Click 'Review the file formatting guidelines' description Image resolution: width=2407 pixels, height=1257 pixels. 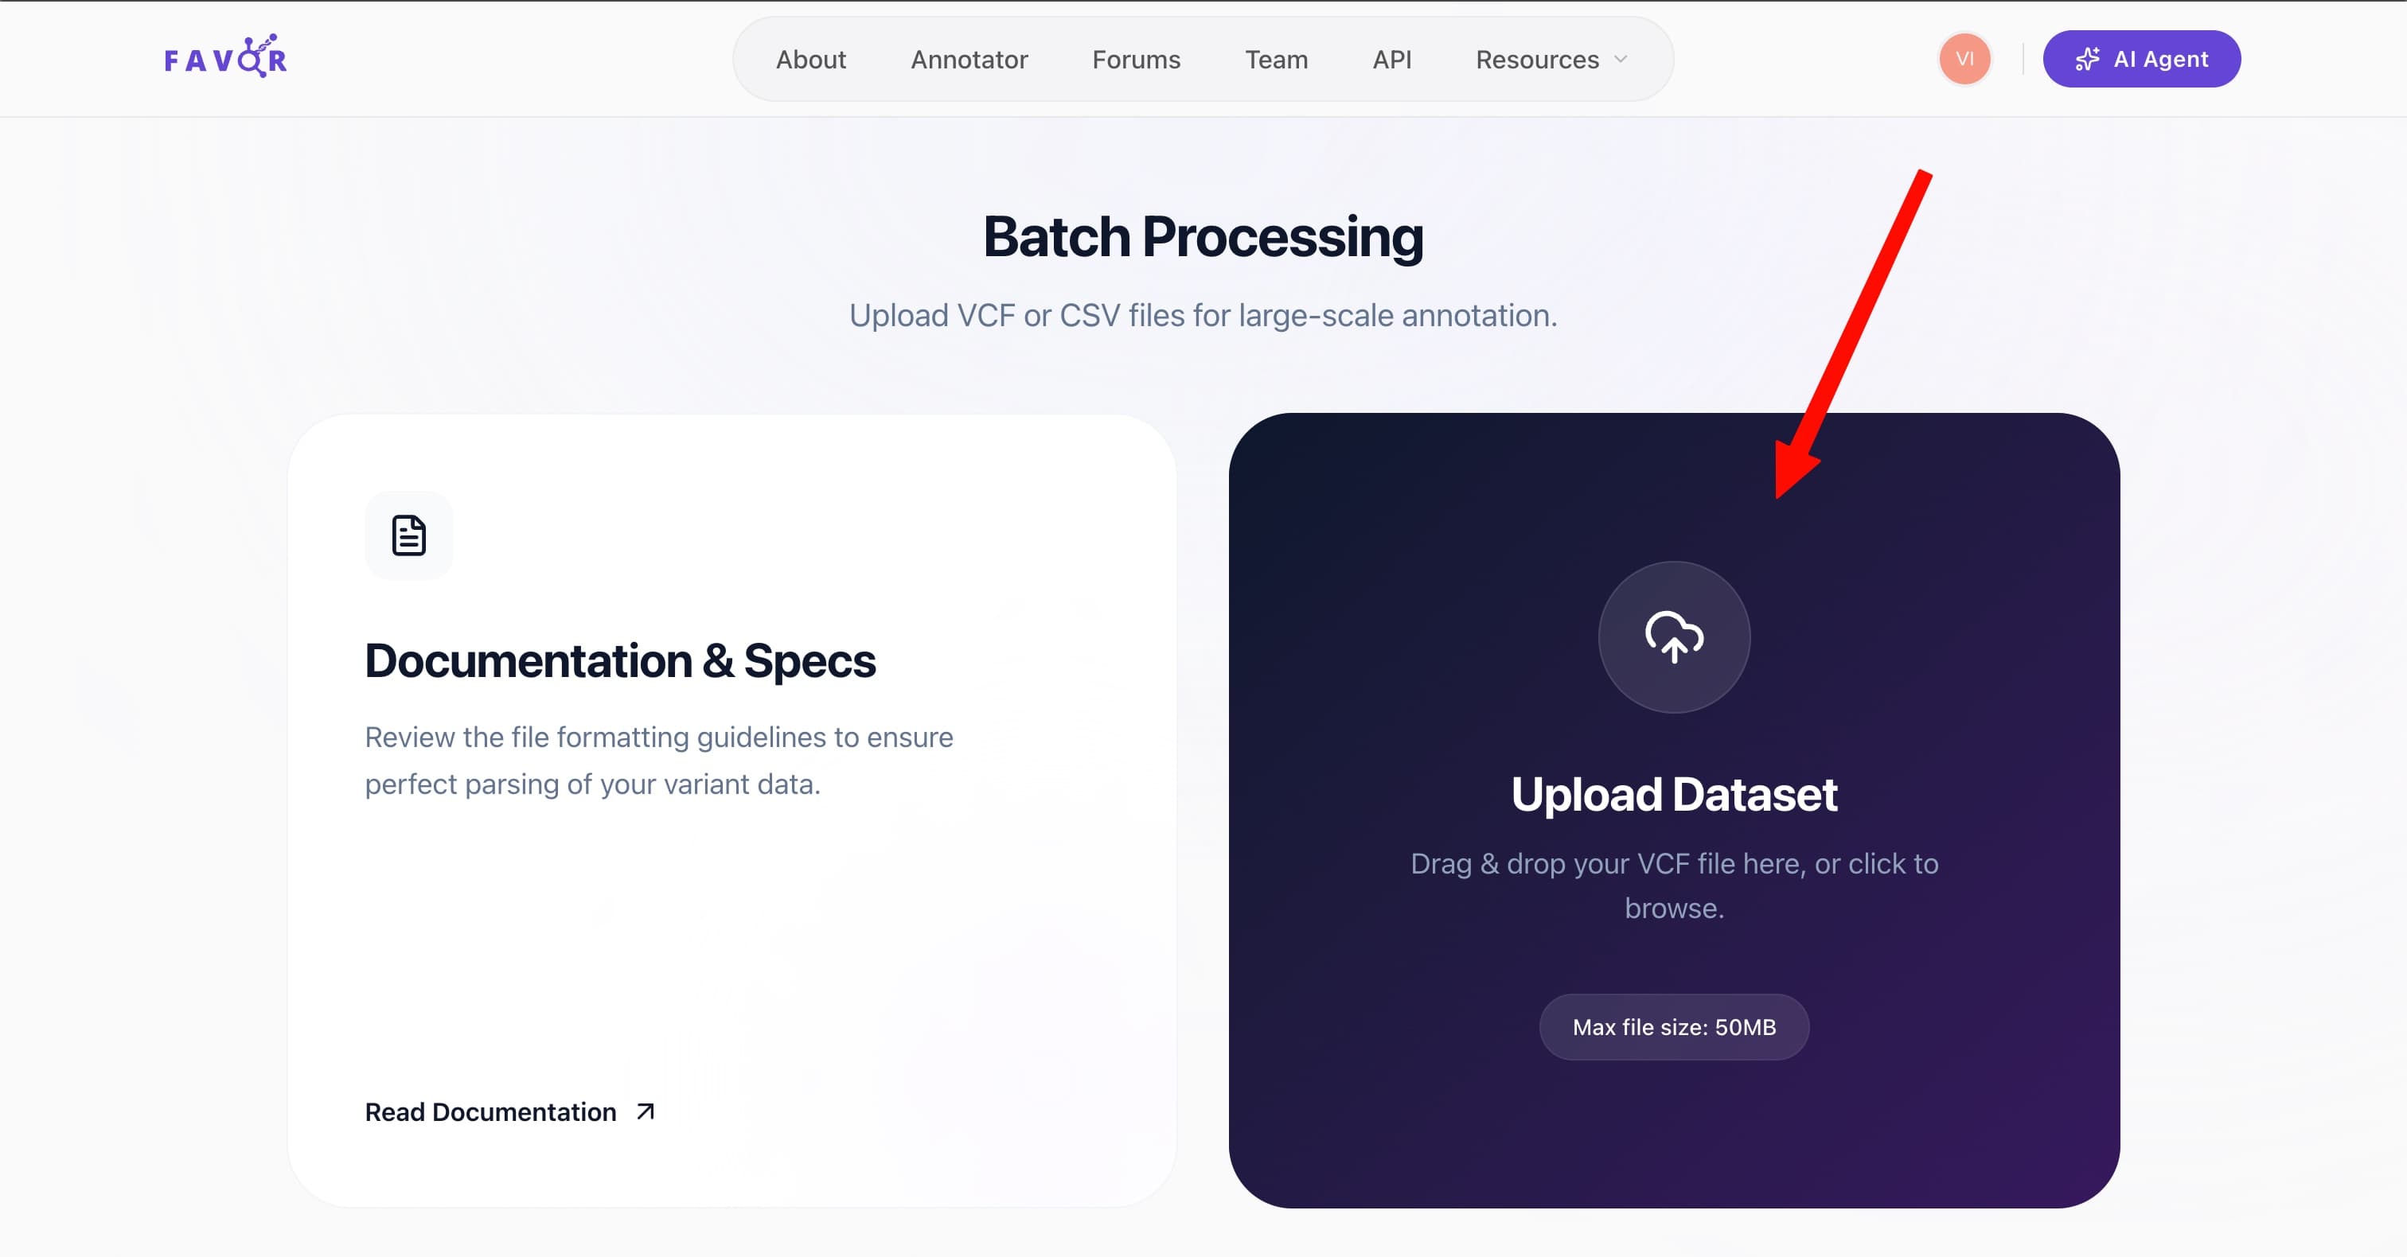(659, 761)
